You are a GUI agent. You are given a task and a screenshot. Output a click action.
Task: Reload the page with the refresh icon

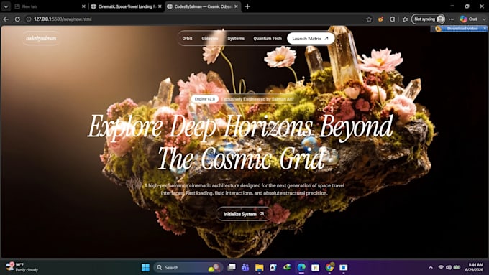[x=17, y=19]
